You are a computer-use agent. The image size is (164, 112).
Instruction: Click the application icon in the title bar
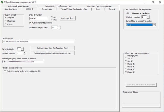2,2
